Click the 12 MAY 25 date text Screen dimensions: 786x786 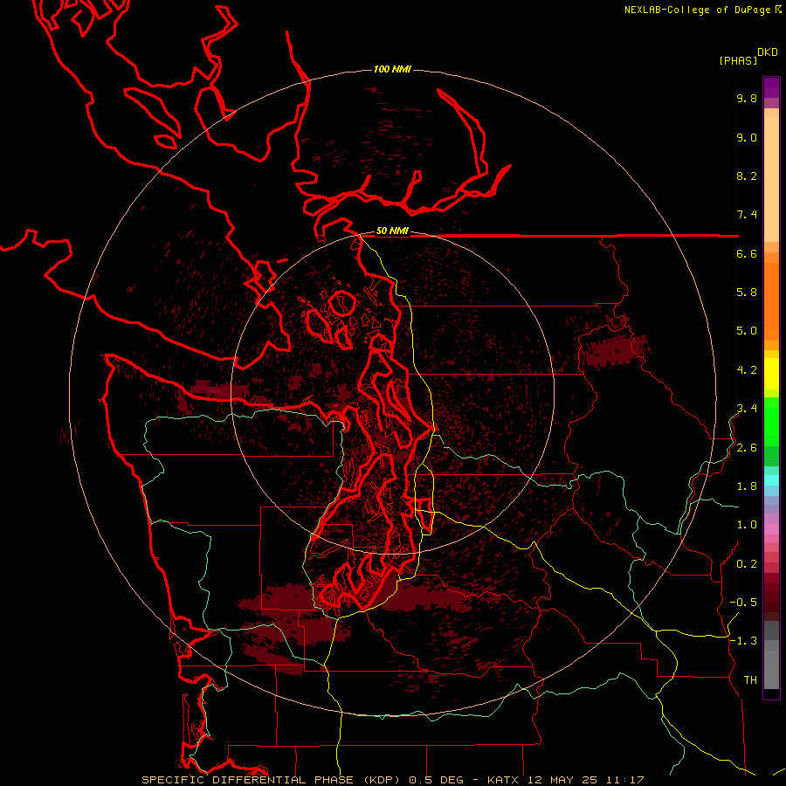pos(564,780)
